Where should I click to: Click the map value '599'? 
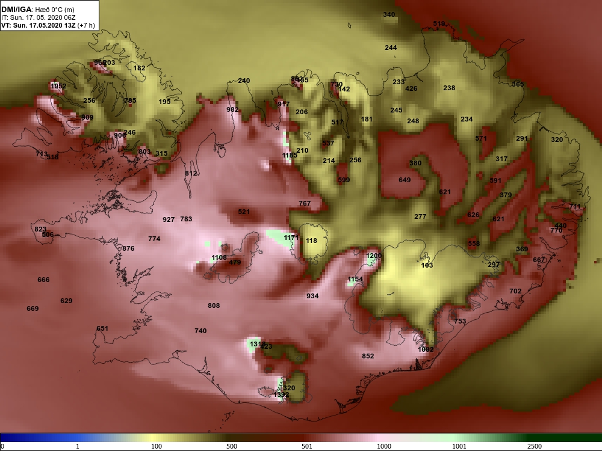pyautogui.click(x=344, y=180)
